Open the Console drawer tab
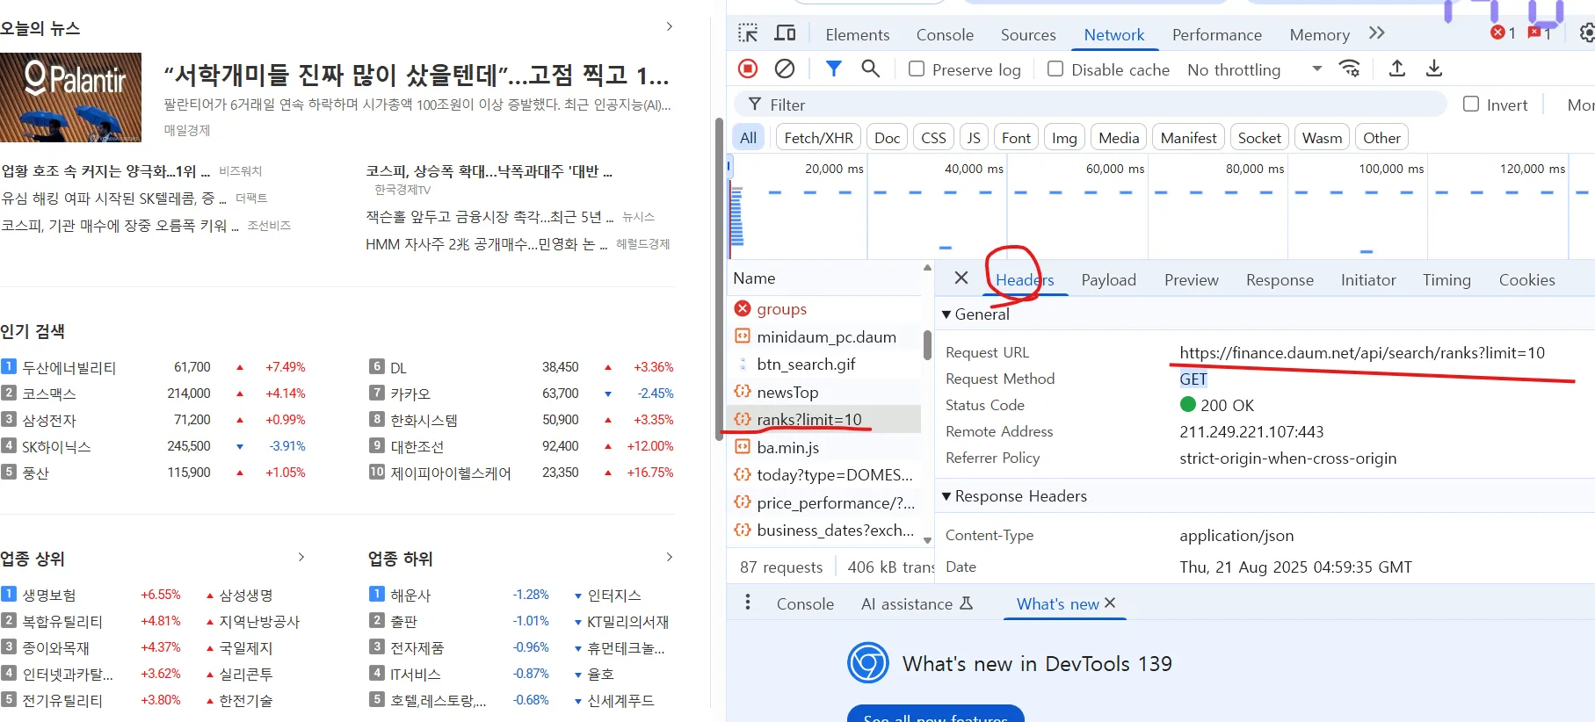Viewport: 1595px width, 722px height. coord(805,603)
